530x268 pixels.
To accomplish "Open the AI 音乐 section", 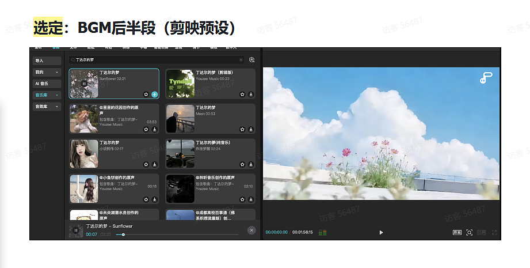I will pyautogui.click(x=47, y=84).
